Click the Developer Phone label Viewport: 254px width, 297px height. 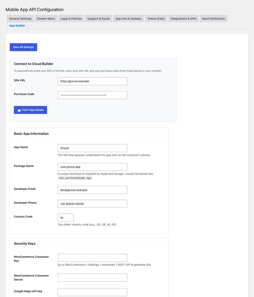(x=25, y=203)
